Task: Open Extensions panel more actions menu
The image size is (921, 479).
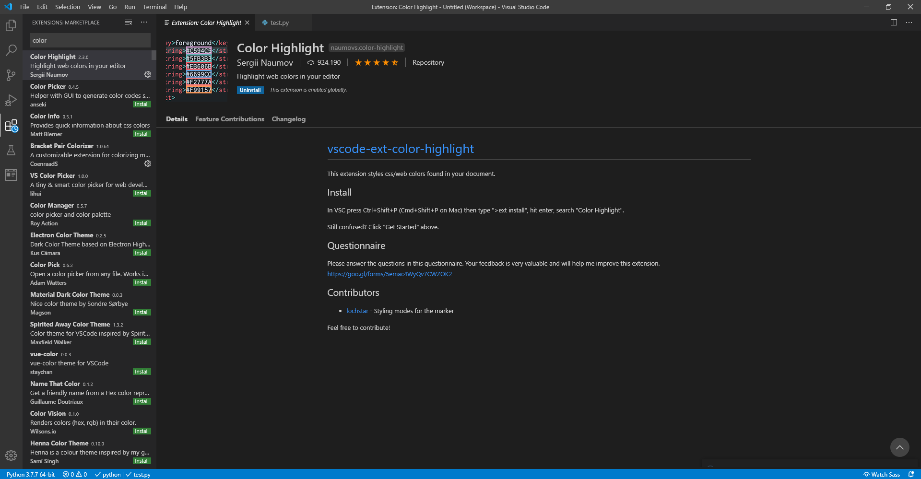Action: 144,23
